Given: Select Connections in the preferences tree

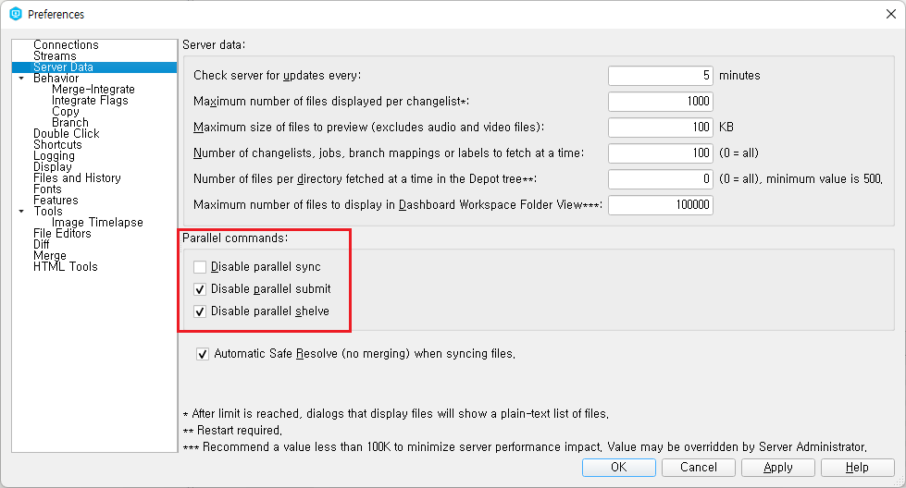Looking at the screenshot, I should (66, 45).
